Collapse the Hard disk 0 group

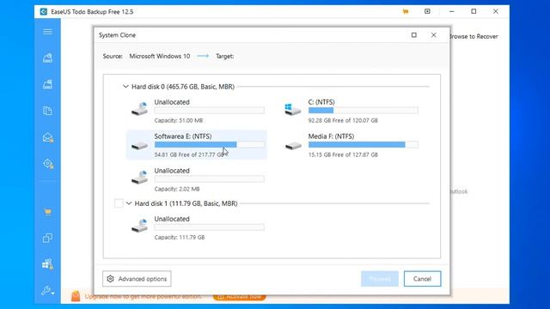click(x=125, y=86)
